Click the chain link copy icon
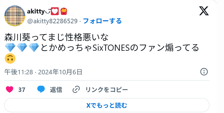Screen dimensions: 224x113 click(76, 90)
